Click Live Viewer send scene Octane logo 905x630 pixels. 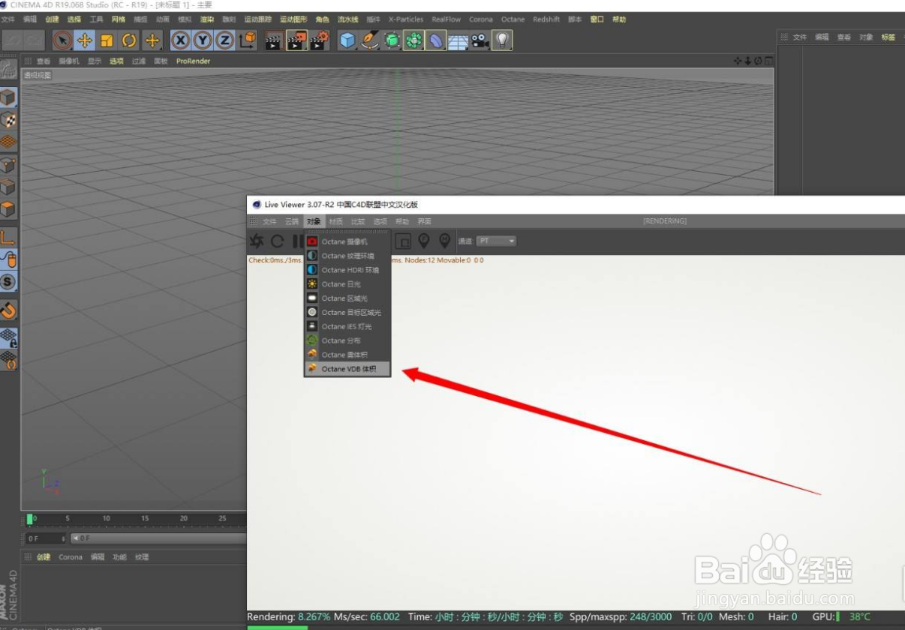(257, 241)
